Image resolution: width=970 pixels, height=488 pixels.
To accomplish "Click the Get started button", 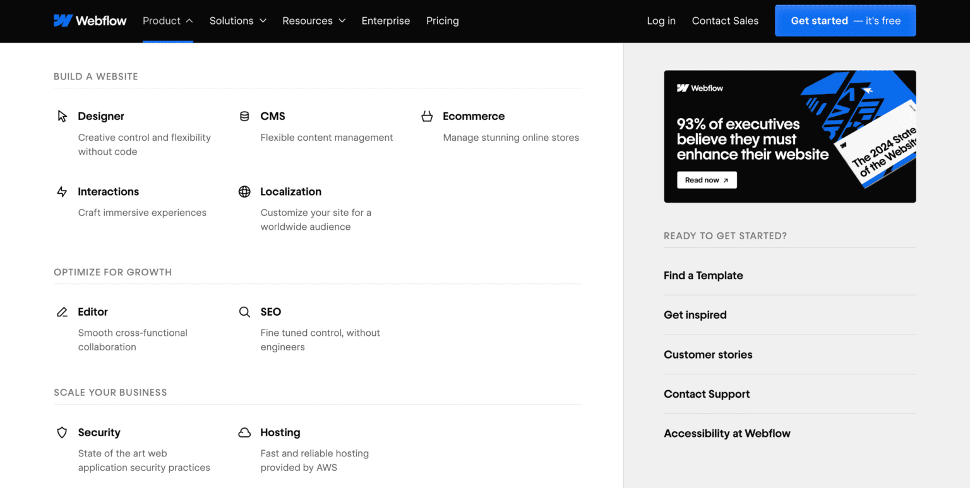I will coord(845,20).
